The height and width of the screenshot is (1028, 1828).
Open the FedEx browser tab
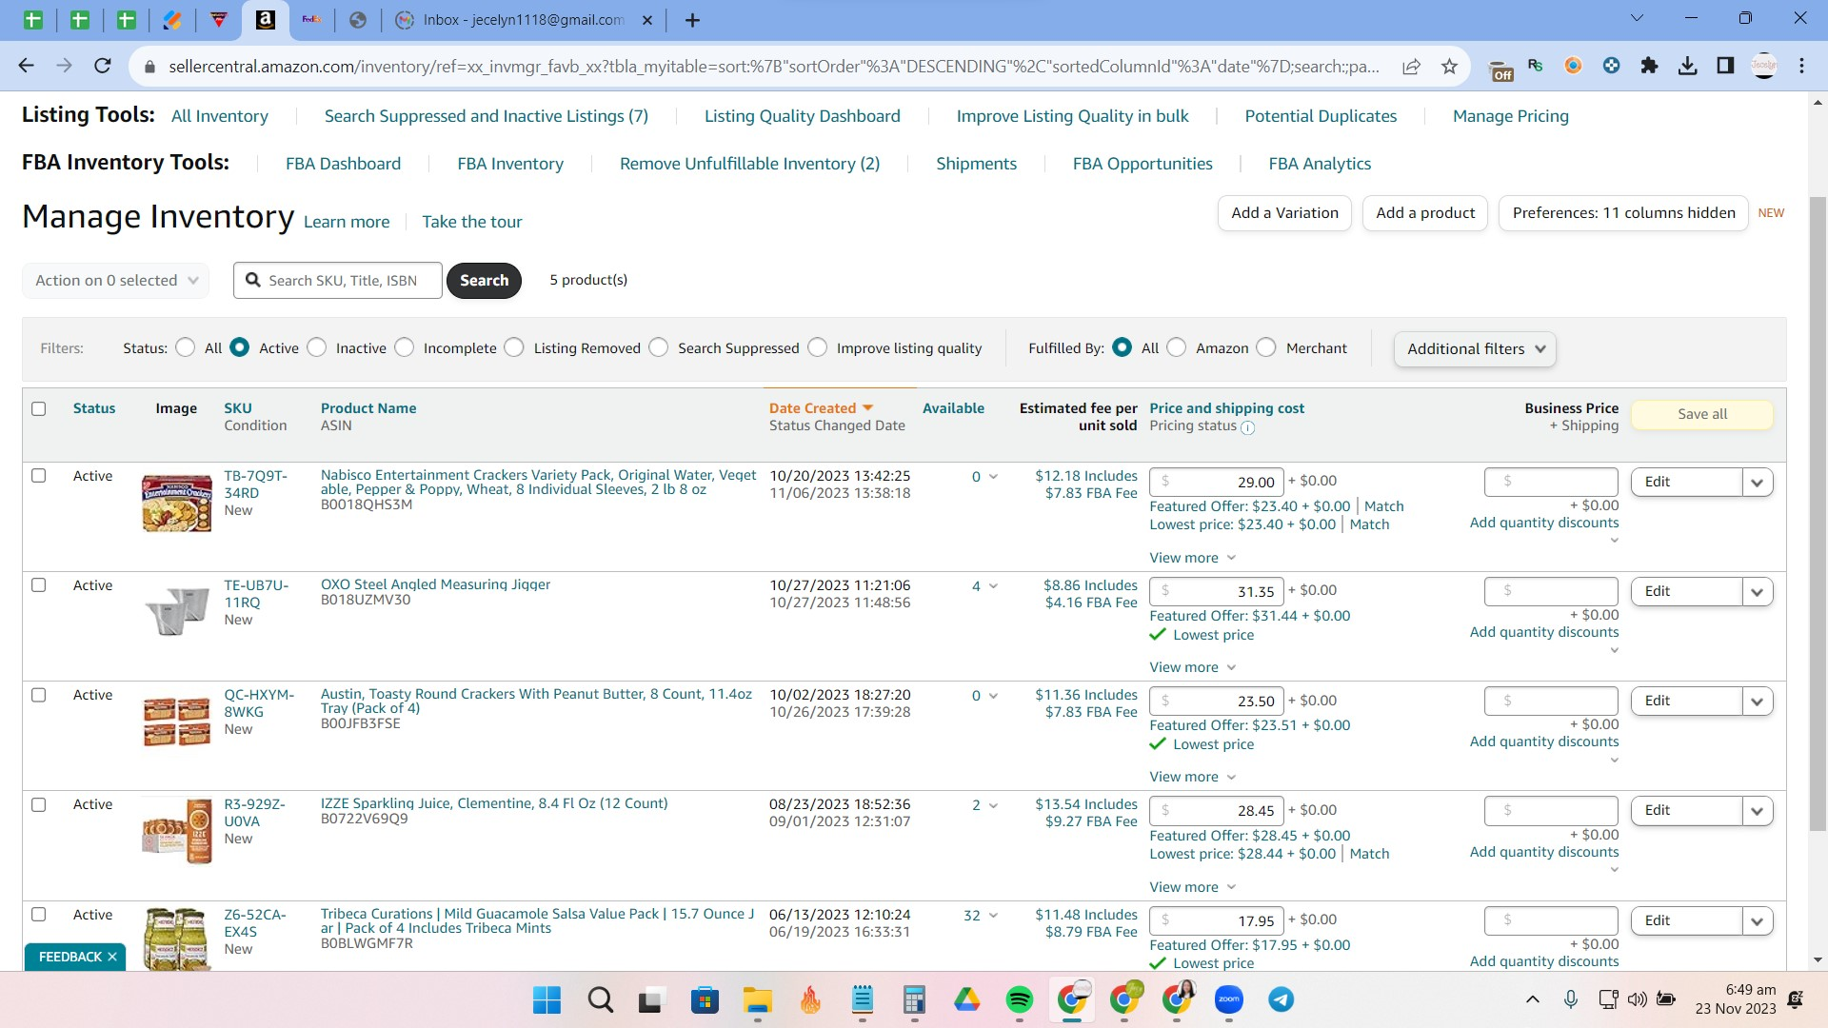point(311,20)
